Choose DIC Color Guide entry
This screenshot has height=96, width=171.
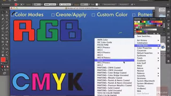(x=114, y=42)
